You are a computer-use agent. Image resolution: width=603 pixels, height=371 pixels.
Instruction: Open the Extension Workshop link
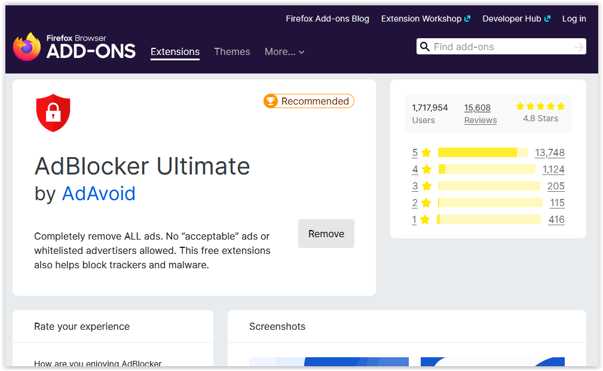tap(426, 19)
